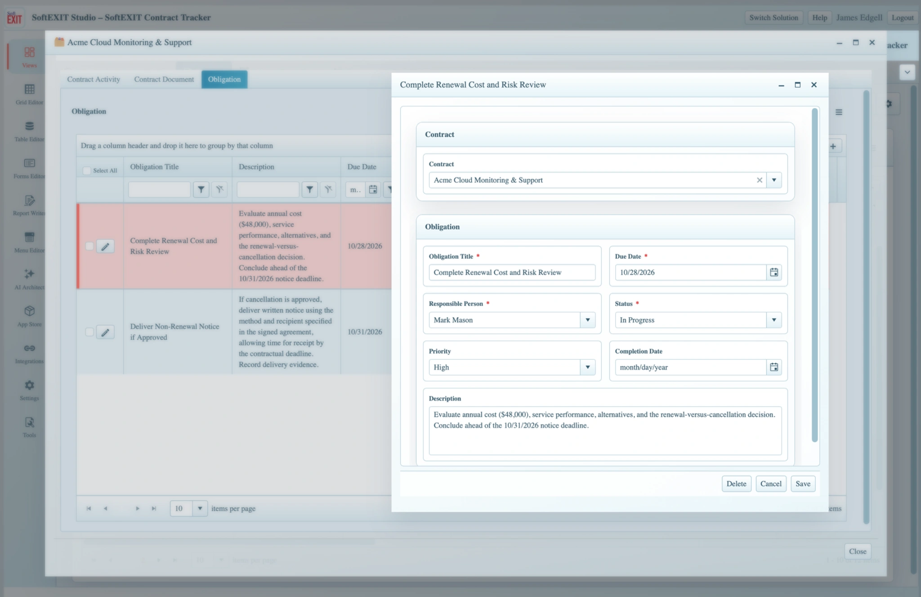Sort by Due Date column header
This screenshot has height=597, width=921.
pyautogui.click(x=362, y=167)
